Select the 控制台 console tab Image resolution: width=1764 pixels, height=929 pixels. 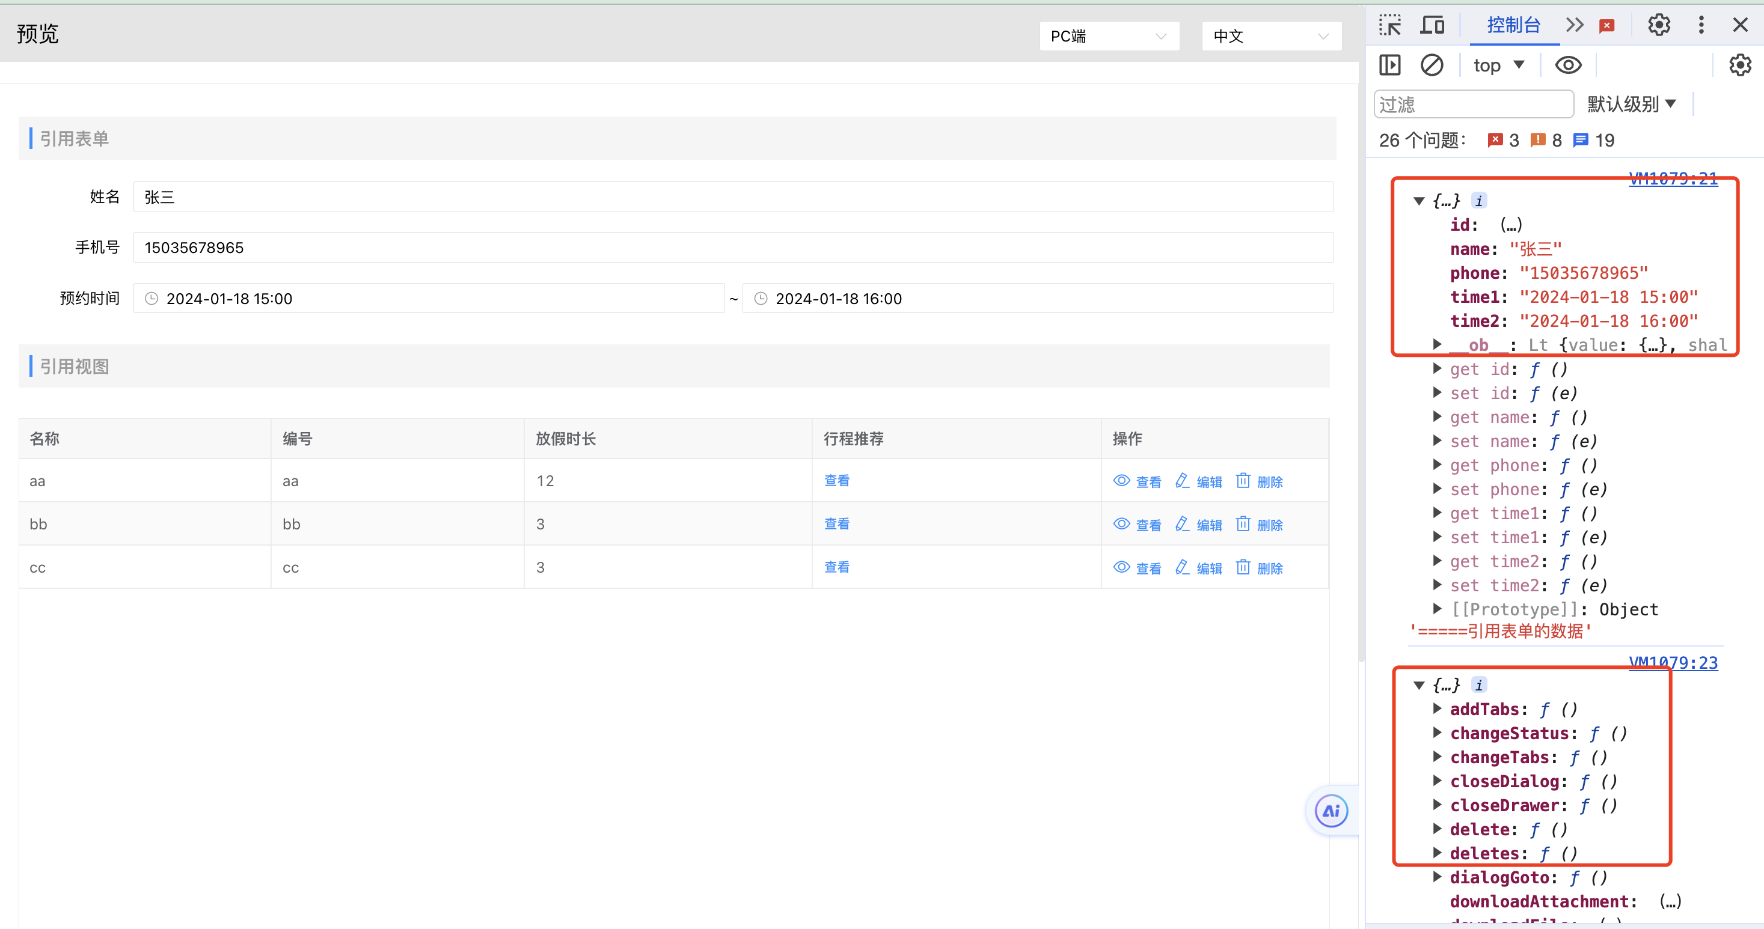coord(1513,25)
